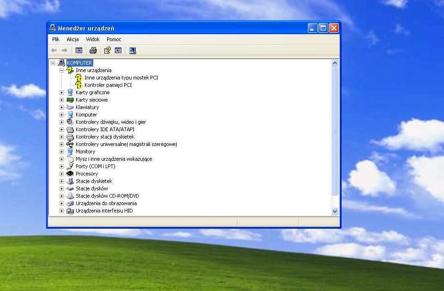Select the Komputer category label
Screen dimensions: 444x291
coord(86,115)
